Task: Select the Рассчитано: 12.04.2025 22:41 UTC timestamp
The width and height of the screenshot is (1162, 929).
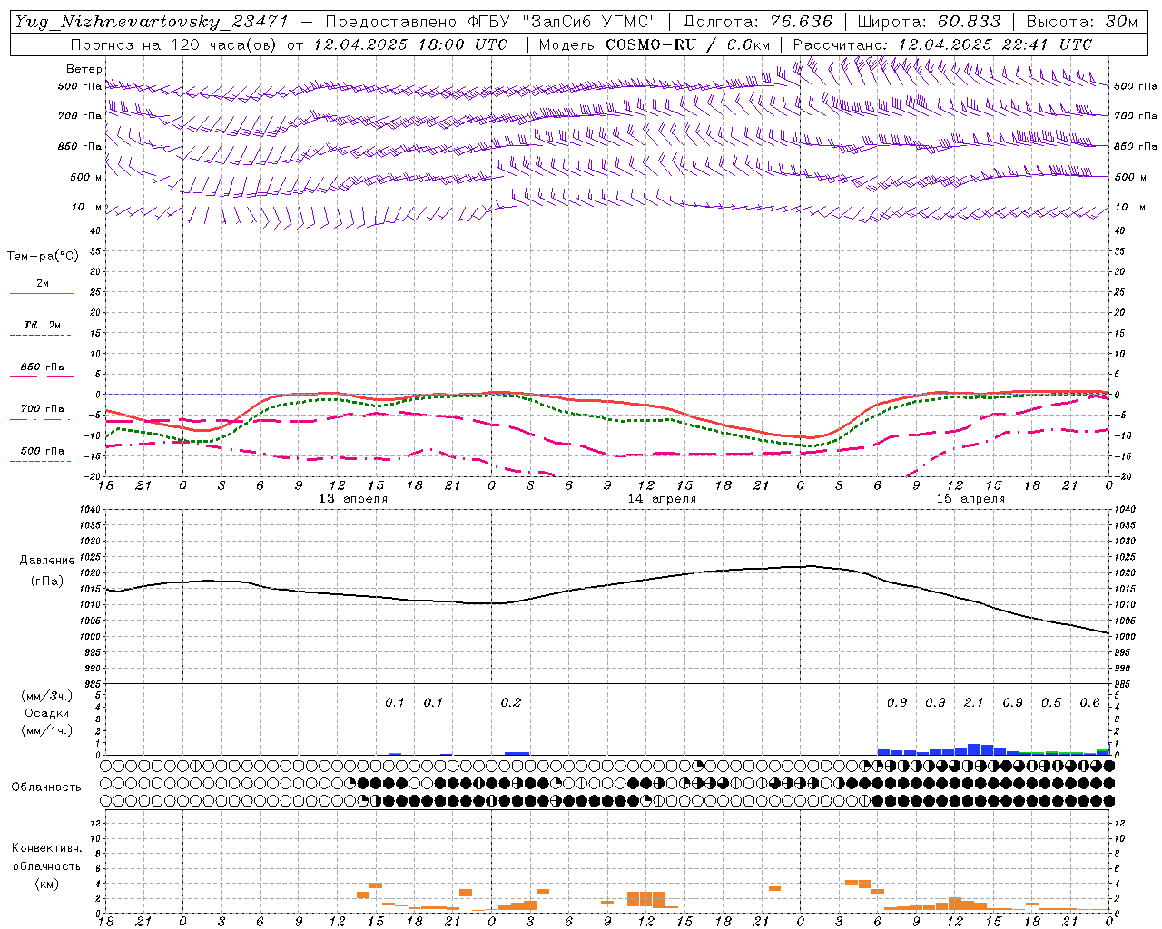Action: (x=942, y=44)
